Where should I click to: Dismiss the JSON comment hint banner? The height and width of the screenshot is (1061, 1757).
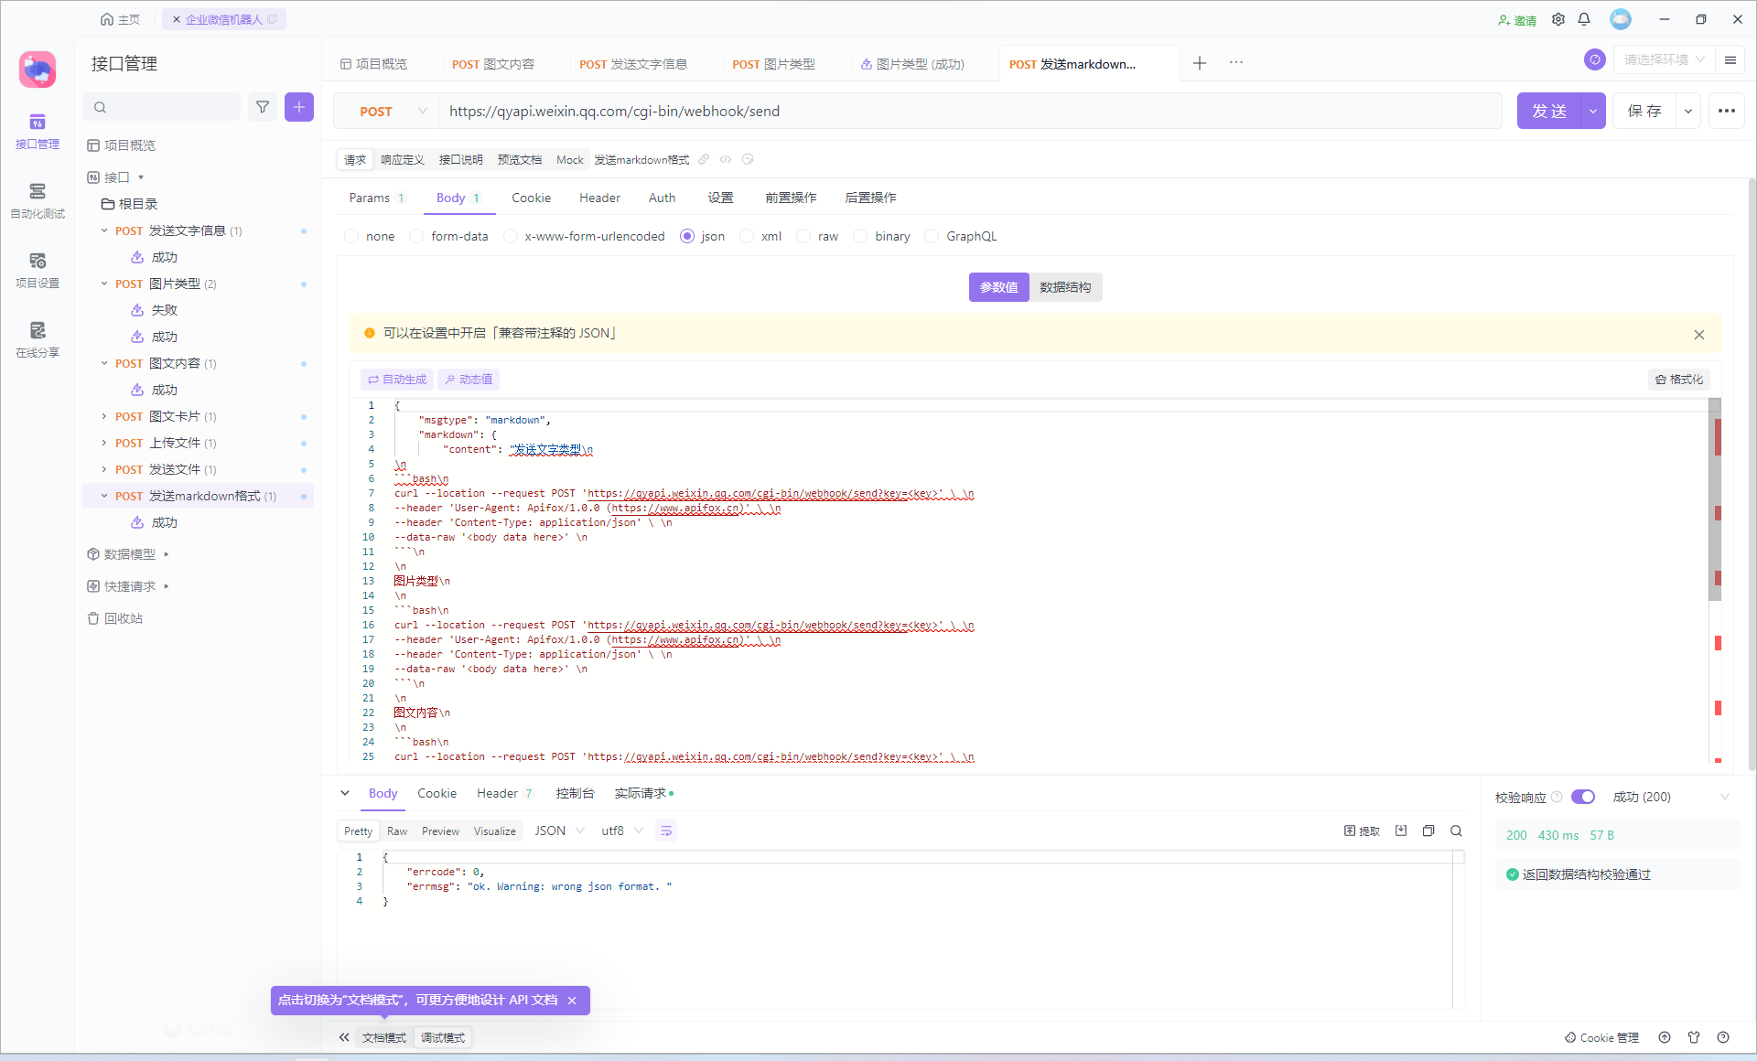pos(1699,334)
